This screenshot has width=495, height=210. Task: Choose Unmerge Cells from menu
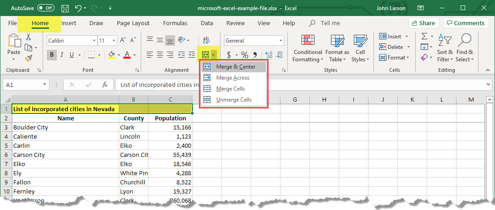[234, 100]
